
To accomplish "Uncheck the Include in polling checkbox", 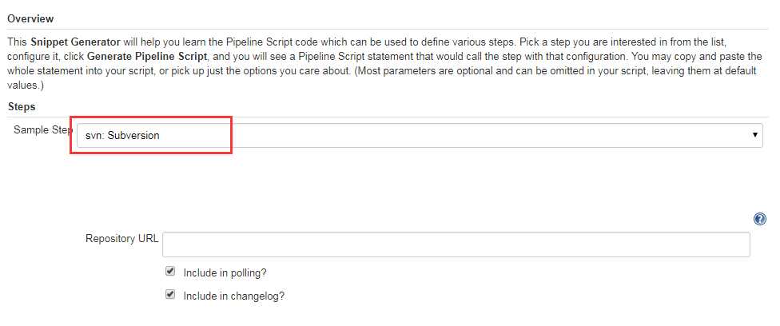I will pos(171,271).
